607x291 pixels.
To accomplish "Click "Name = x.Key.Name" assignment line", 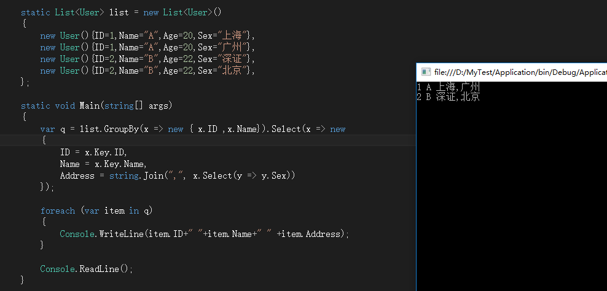I will (x=103, y=164).
